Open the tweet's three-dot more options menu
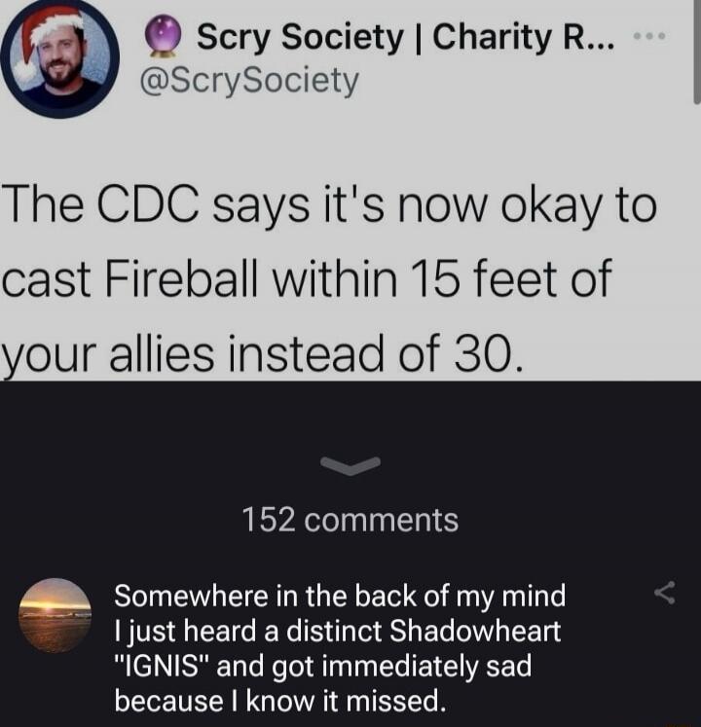The width and height of the screenshot is (701, 727). tap(649, 36)
